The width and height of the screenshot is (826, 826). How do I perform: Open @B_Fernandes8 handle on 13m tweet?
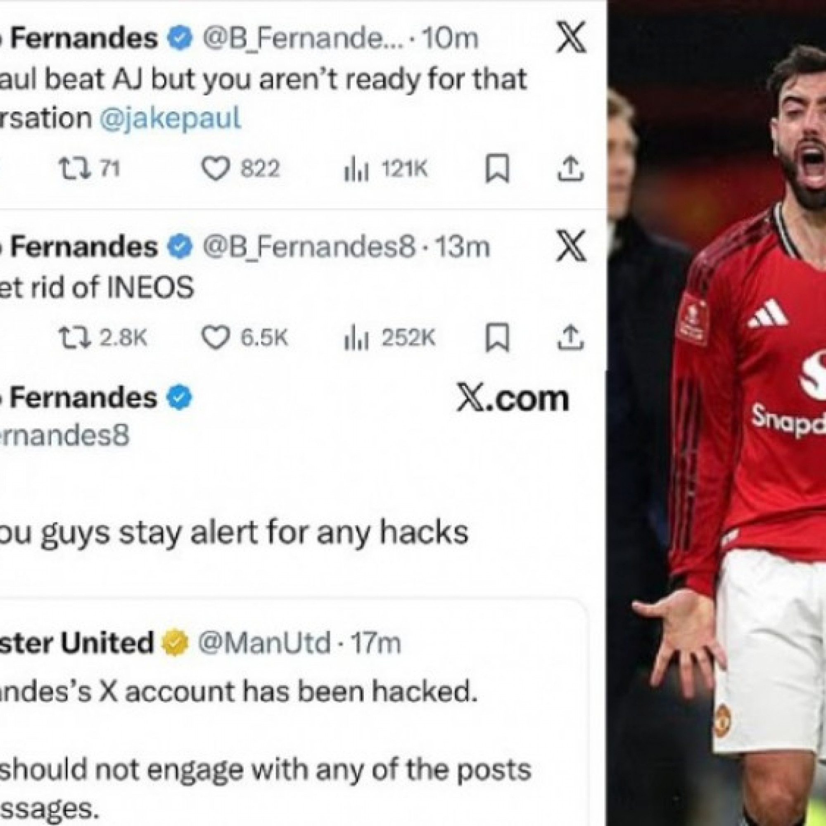[x=309, y=247]
